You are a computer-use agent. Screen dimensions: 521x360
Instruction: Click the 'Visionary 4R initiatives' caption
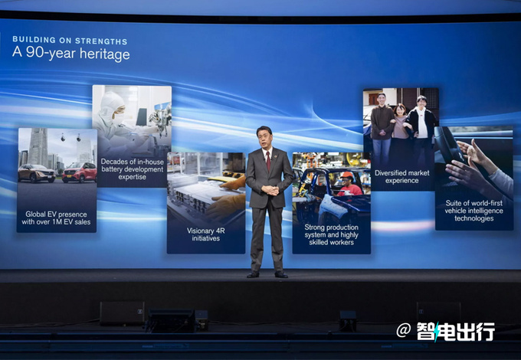pyautogui.click(x=205, y=234)
